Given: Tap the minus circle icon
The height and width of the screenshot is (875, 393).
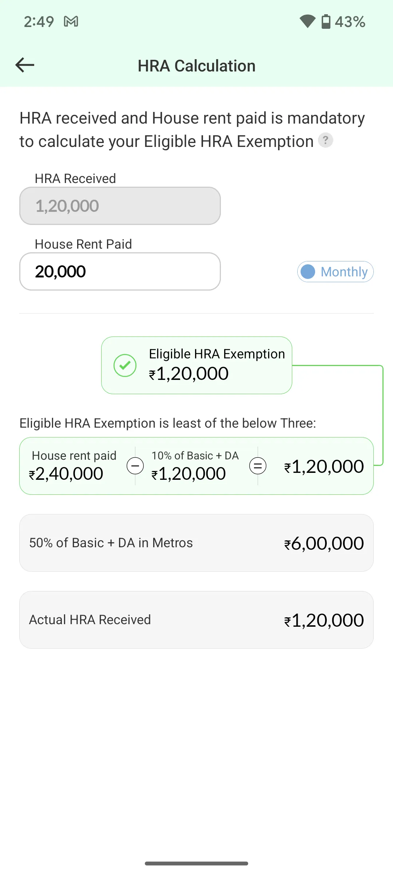Looking at the screenshot, I should coord(135,466).
